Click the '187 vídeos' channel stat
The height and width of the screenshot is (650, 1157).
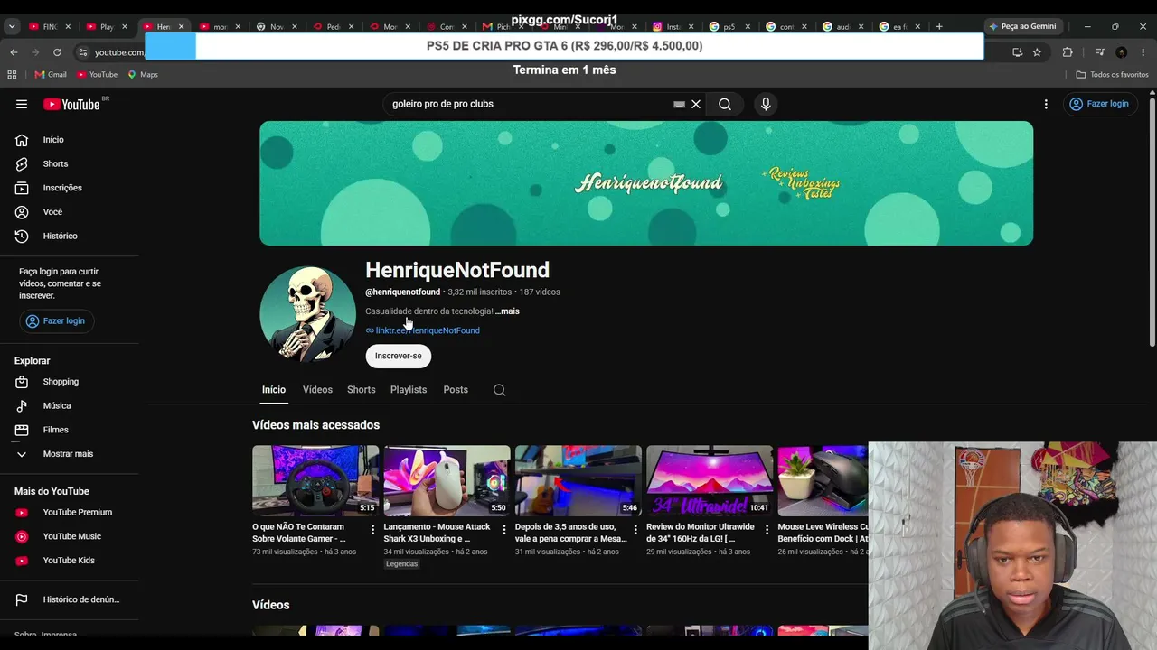click(540, 292)
